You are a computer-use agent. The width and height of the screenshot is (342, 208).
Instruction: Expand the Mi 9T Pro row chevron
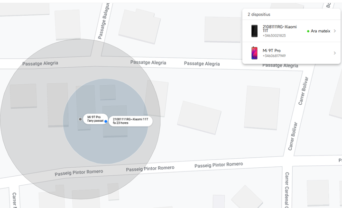coord(335,53)
